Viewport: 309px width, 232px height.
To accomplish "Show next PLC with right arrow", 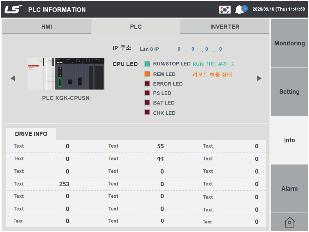I will 259,78.
